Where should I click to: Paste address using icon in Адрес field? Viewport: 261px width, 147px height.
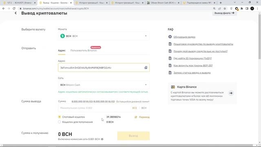pos(146,67)
